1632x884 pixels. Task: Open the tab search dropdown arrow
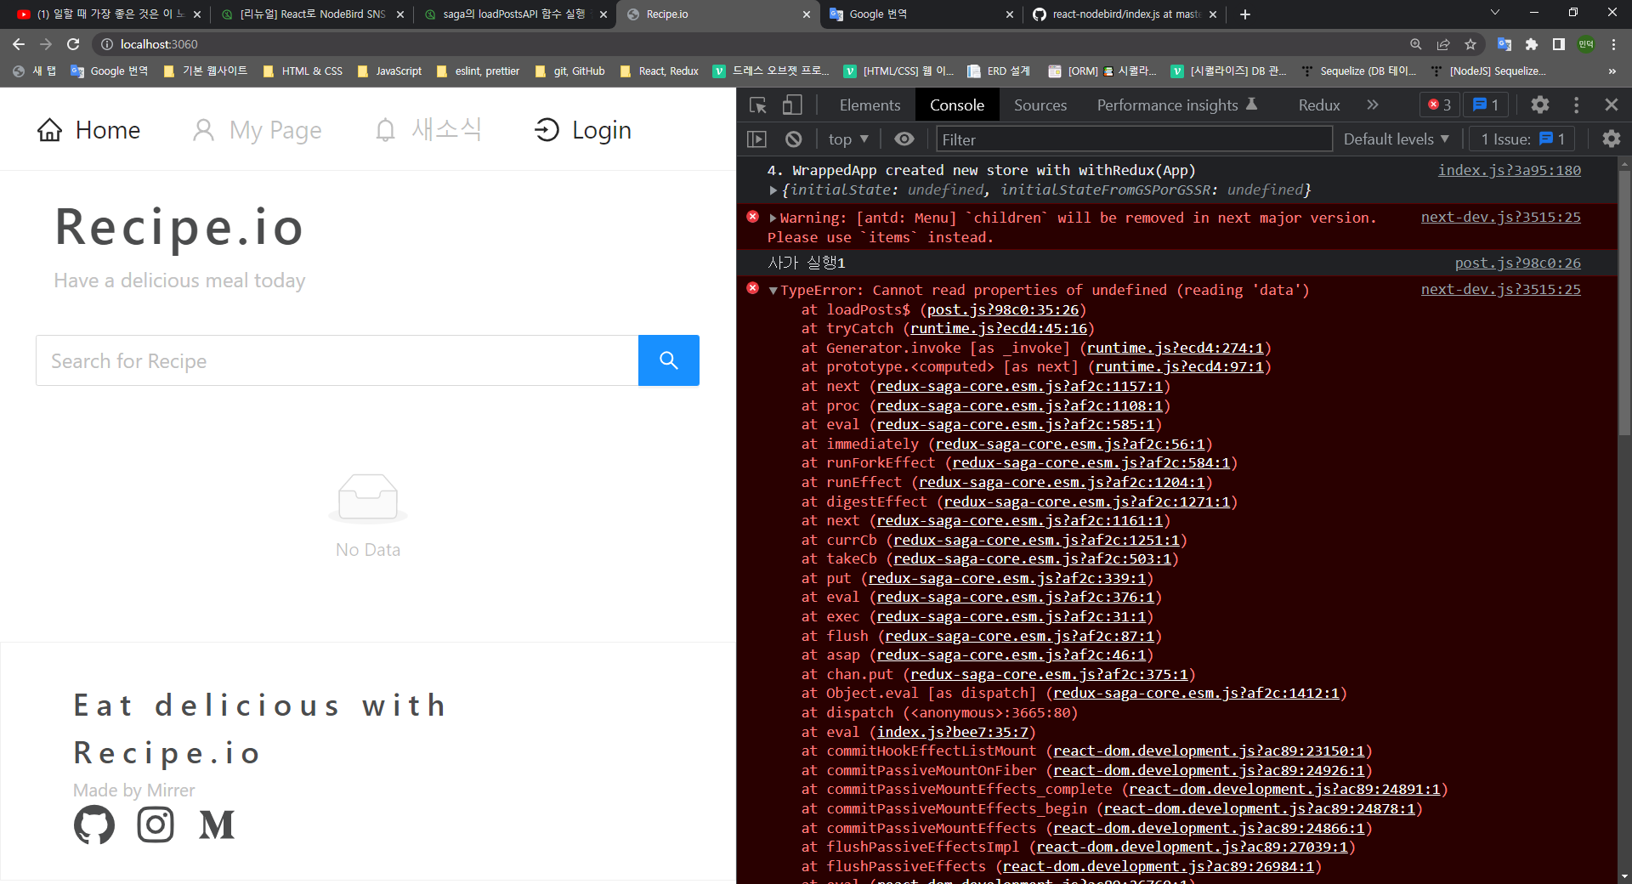click(x=1495, y=12)
